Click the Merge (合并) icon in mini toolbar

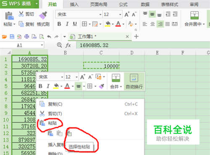tap(116, 78)
